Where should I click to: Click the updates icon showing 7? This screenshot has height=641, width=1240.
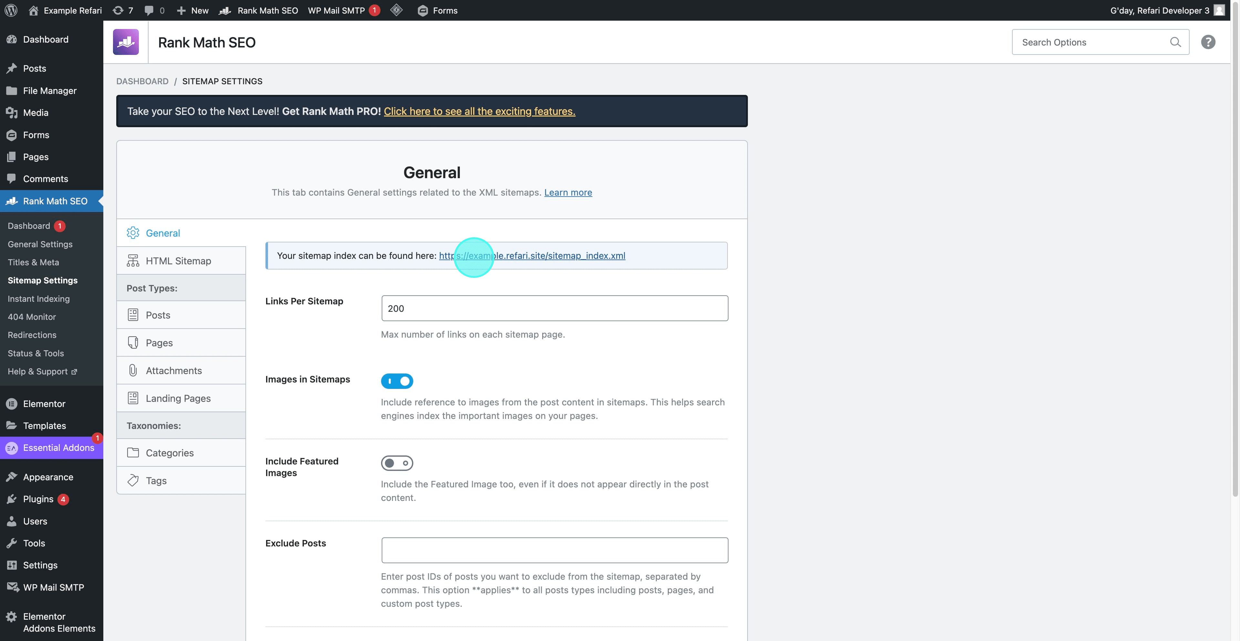point(118,10)
